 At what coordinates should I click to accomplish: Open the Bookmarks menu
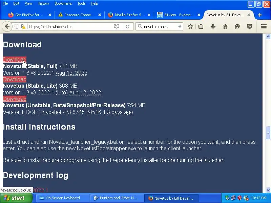pos(63,3)
